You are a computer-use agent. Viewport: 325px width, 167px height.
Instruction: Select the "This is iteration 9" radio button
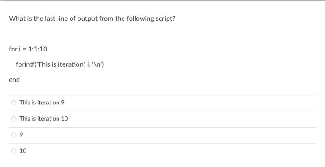pos(13,103)
